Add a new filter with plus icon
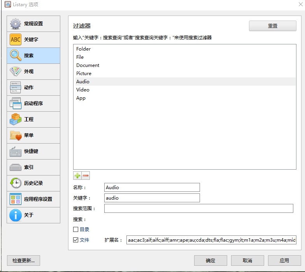This screenshot has width=305, height=272. coord(77,175)
